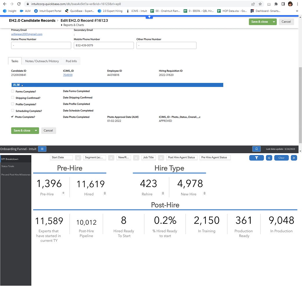Open iCIMS - Intuit bookmark

pyautogui.click(x=137, y=11)
